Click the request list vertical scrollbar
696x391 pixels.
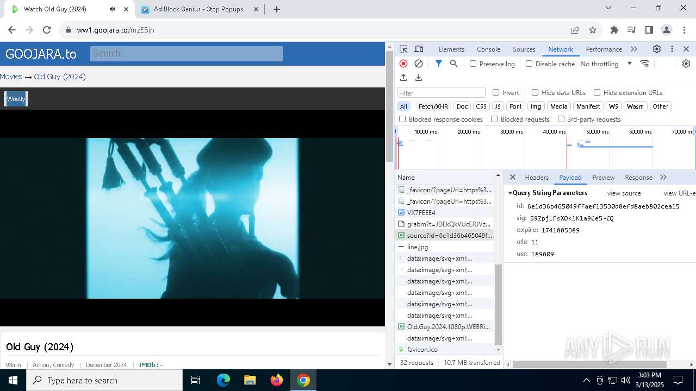coord(498,305)
